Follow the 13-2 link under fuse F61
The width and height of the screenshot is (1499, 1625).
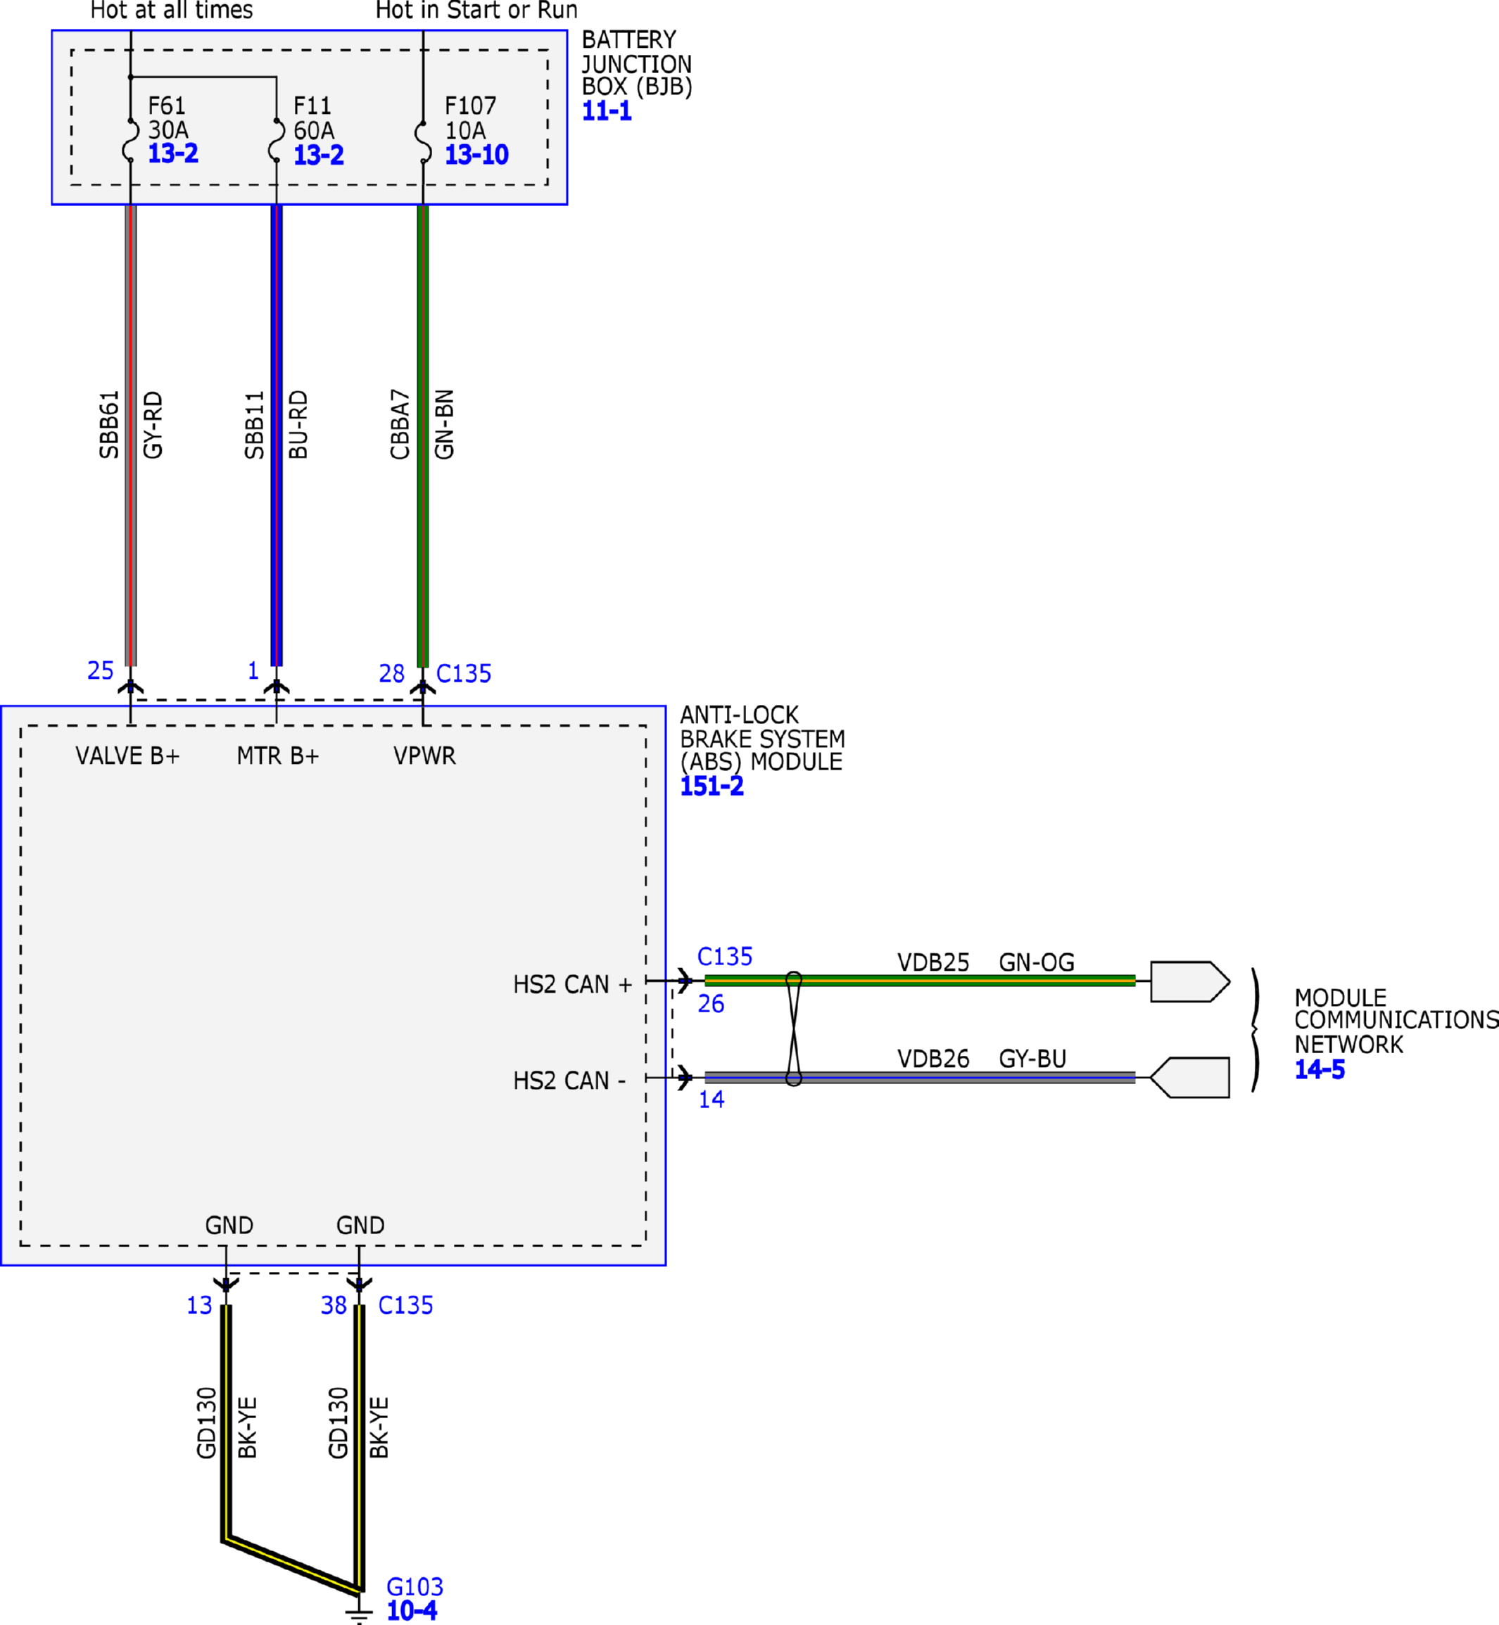tap(173, 153)
